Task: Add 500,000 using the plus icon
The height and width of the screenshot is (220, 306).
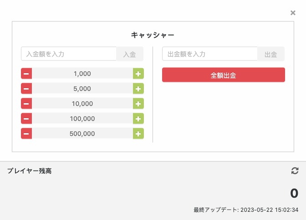Action: (x=138, y=134)
